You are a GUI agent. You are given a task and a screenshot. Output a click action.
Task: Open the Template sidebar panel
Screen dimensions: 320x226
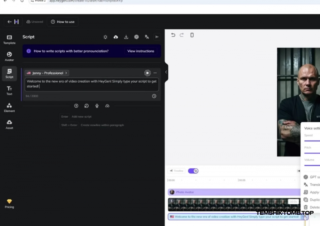[x=9, y=40]
